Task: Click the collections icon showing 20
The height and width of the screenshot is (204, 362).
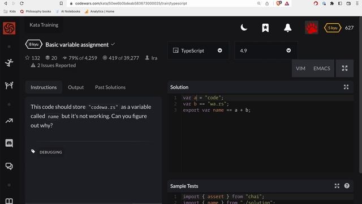Action: pyautogui.click(x=48, y=58)
